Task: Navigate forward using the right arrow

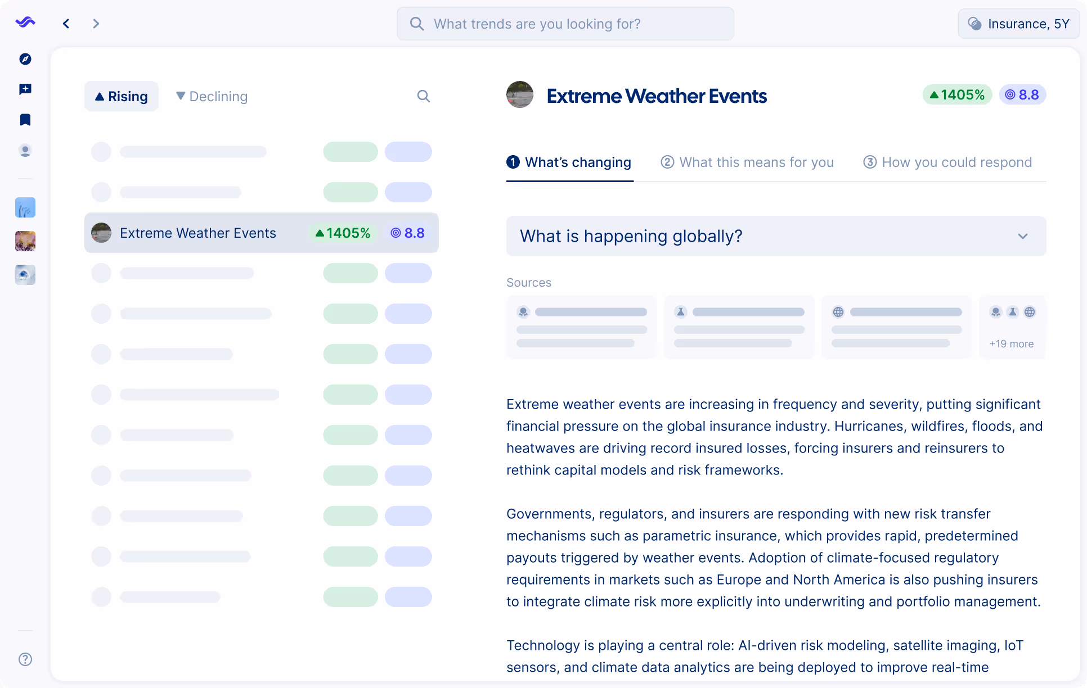Action: click(96, 24)
